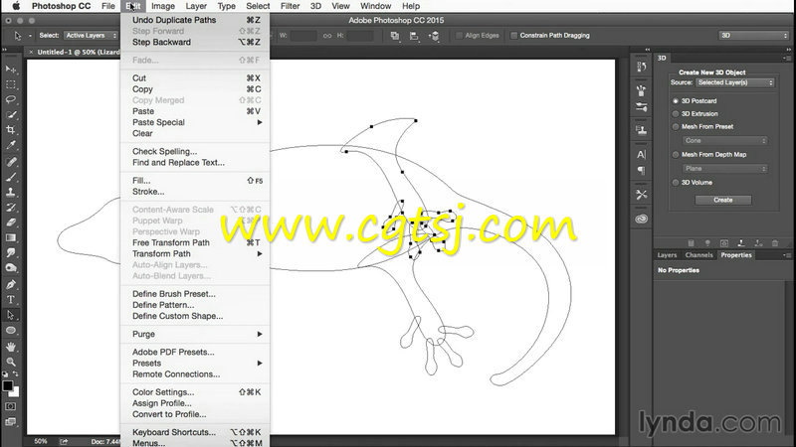
Task: Select the Crop tool
Action: [x=11, y=130]
